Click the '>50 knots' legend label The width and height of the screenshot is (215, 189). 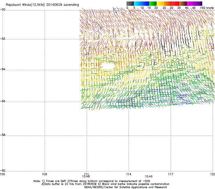pyautogui.click(x=207, y=8)
